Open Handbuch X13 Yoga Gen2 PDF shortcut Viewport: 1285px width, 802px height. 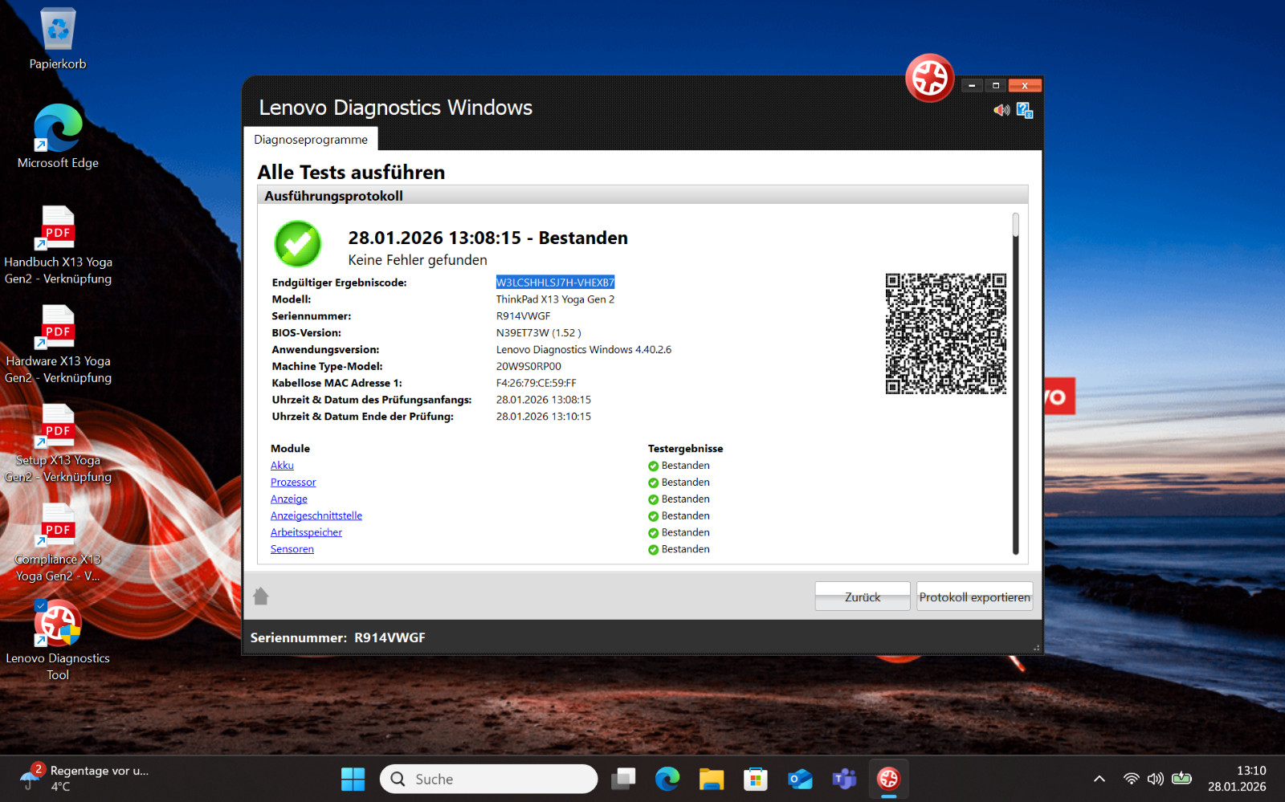click(x=58, y=229)
